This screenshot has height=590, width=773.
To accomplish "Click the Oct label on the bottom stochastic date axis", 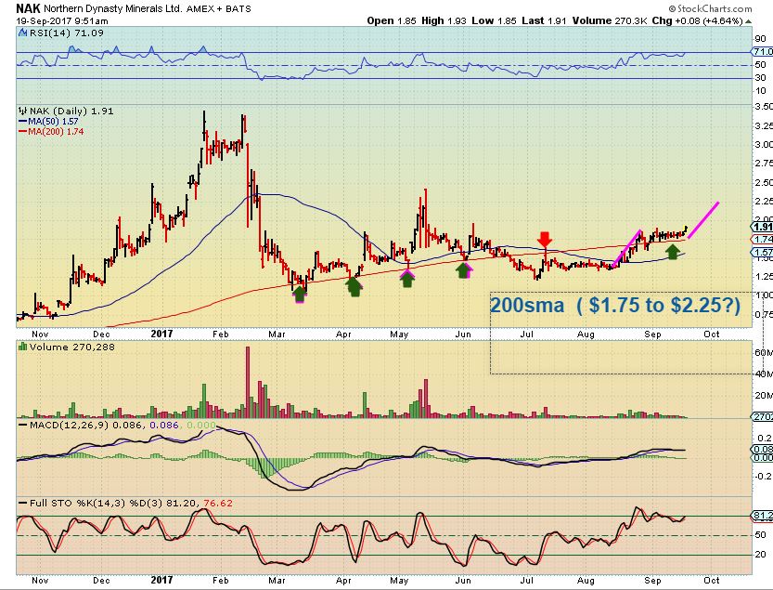I will pyautogui.click(x=712, y=581).
